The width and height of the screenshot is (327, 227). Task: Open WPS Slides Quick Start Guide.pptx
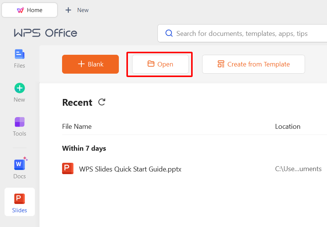pyautogui.click(x=130, y=169)
